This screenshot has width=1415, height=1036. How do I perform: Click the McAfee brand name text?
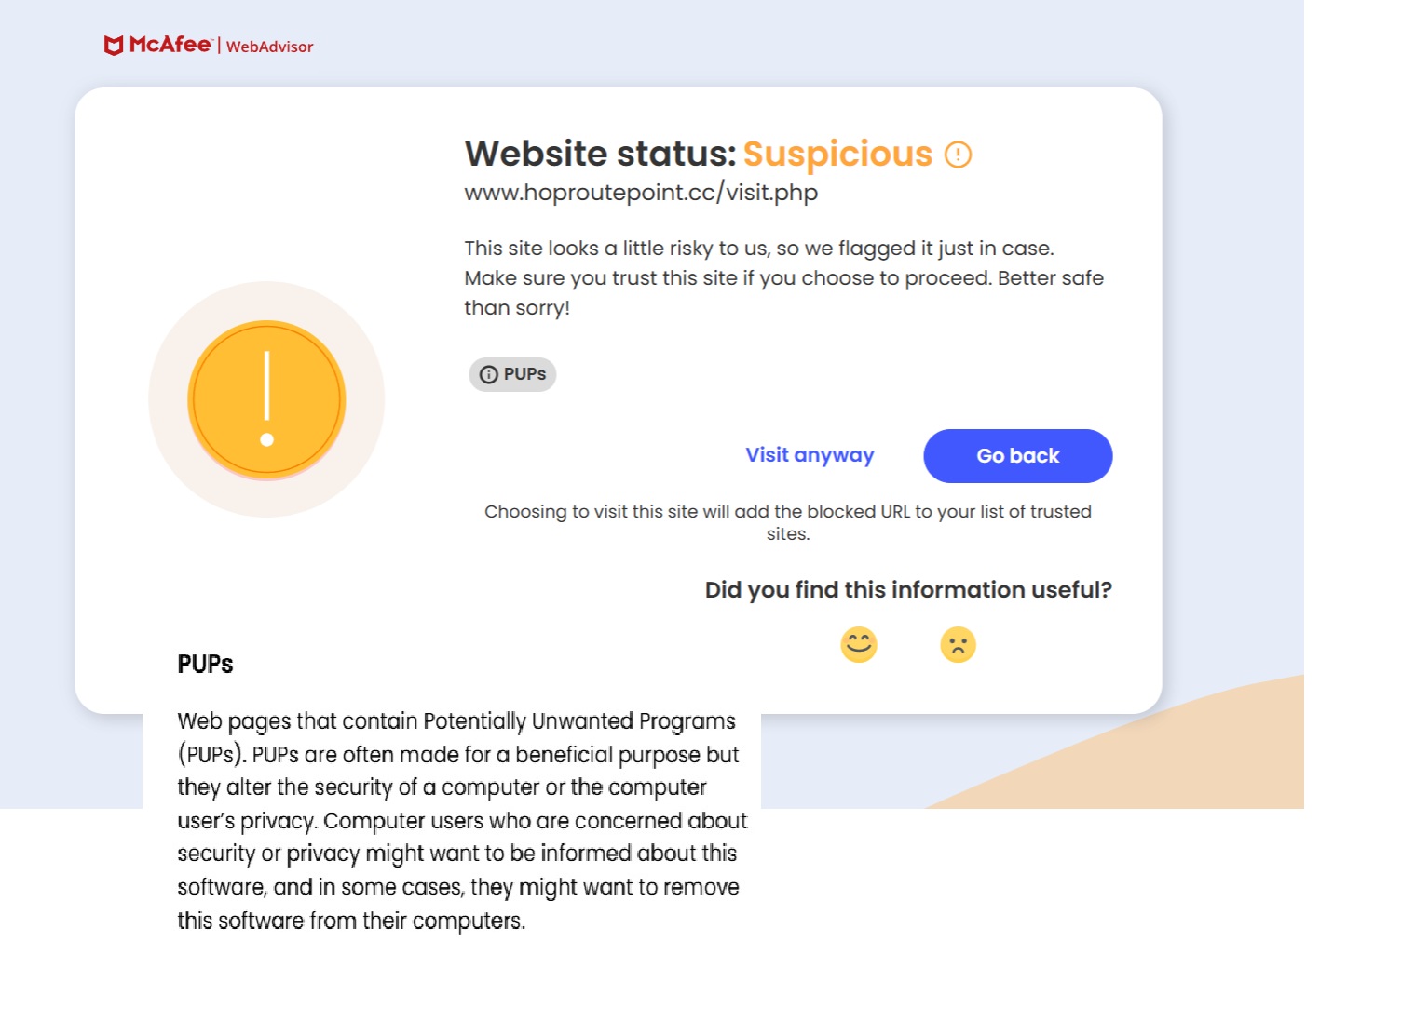170,45
